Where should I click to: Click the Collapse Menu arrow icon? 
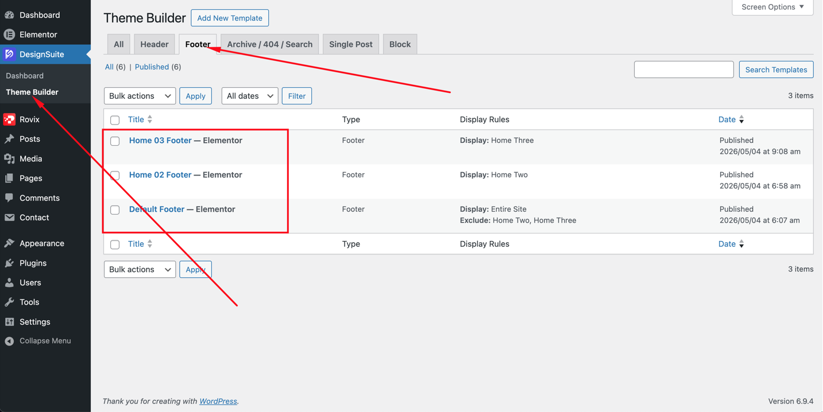pos(9,341)
